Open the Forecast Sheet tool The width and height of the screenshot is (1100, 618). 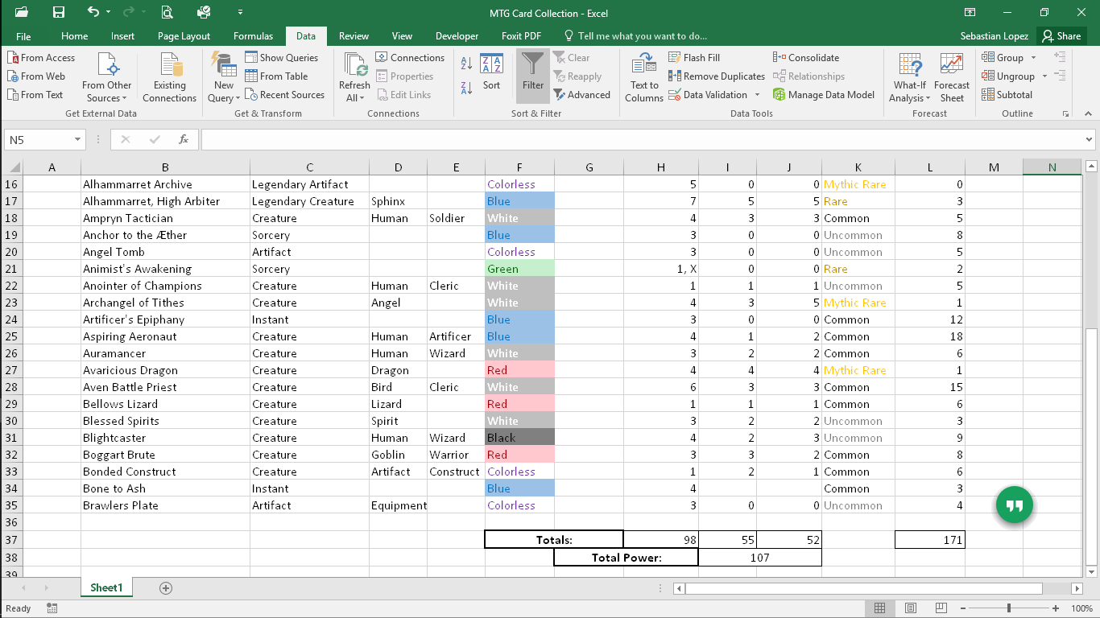coord(952,78)
